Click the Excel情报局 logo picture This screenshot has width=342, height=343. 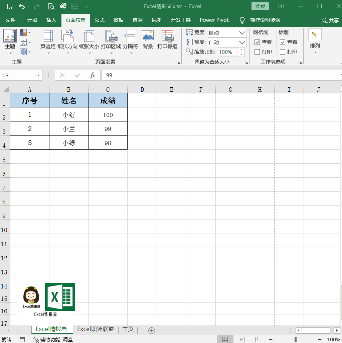tap(46, 300)
